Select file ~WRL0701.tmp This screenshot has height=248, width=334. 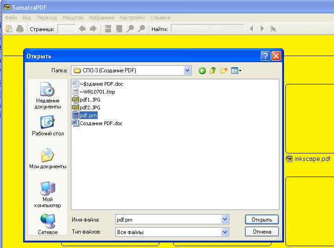point(94,92)
